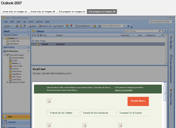This screenshot has width=176, height=128.
Task: Select the Unread Mail folder
Action: (13, 41)
